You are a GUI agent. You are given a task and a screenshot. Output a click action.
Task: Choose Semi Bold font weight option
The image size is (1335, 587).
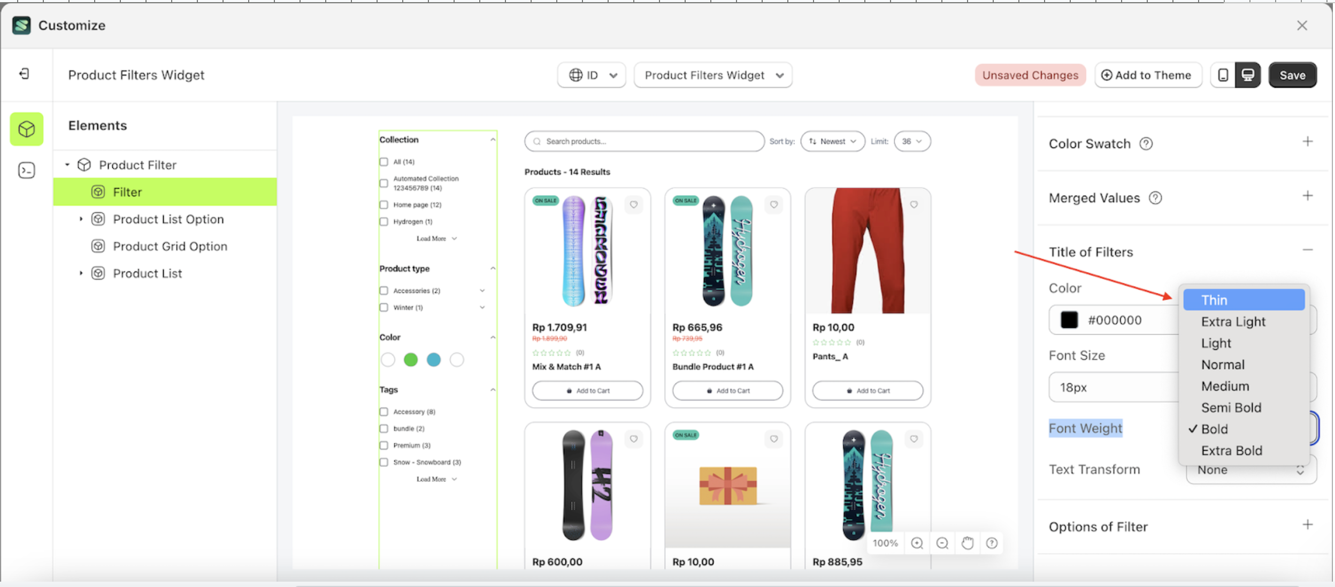pos(1231,408)
